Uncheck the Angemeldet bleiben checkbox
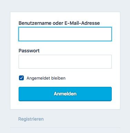The width and height of the screenshot is (130, 133). pos(21,78)
